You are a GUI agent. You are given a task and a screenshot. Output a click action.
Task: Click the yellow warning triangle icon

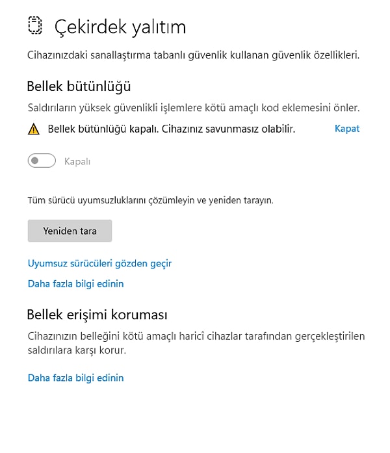tap(34, 129)
